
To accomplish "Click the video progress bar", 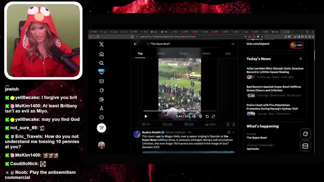I will 180,111.
